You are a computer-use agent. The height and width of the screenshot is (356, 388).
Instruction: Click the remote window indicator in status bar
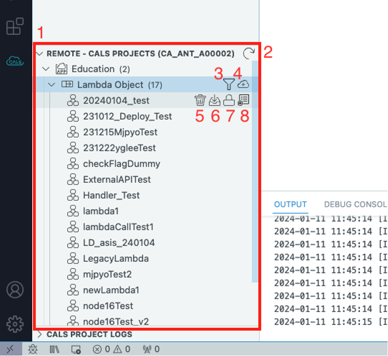click(x=11, y=349)
